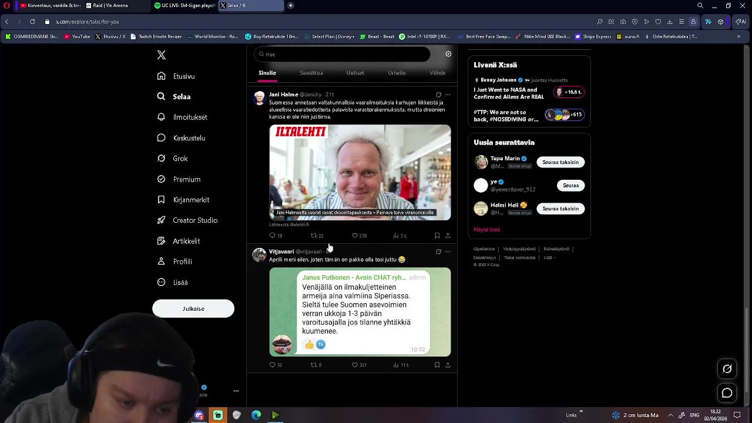
Task: Open Microsoft Edge from the taskbar
Action: pos(256,415)
